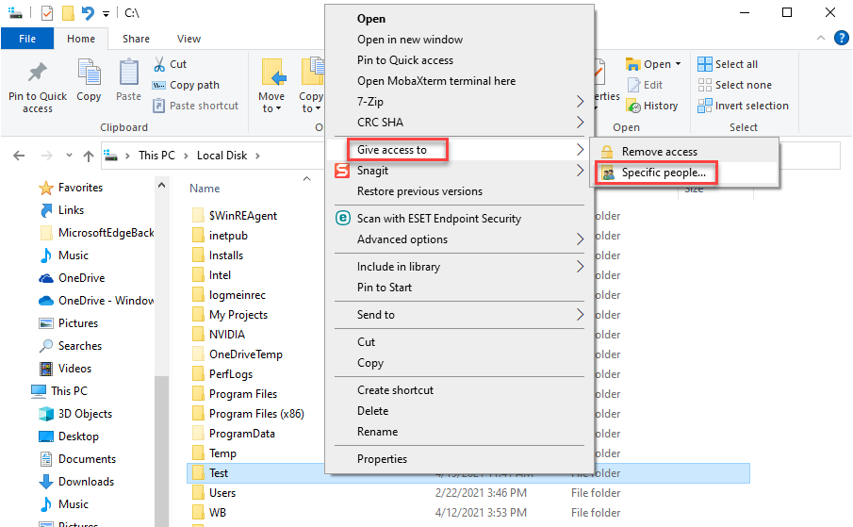Click Properties in the context menu
Viewport: 853px width, 527px height.
tap(382, 459)
